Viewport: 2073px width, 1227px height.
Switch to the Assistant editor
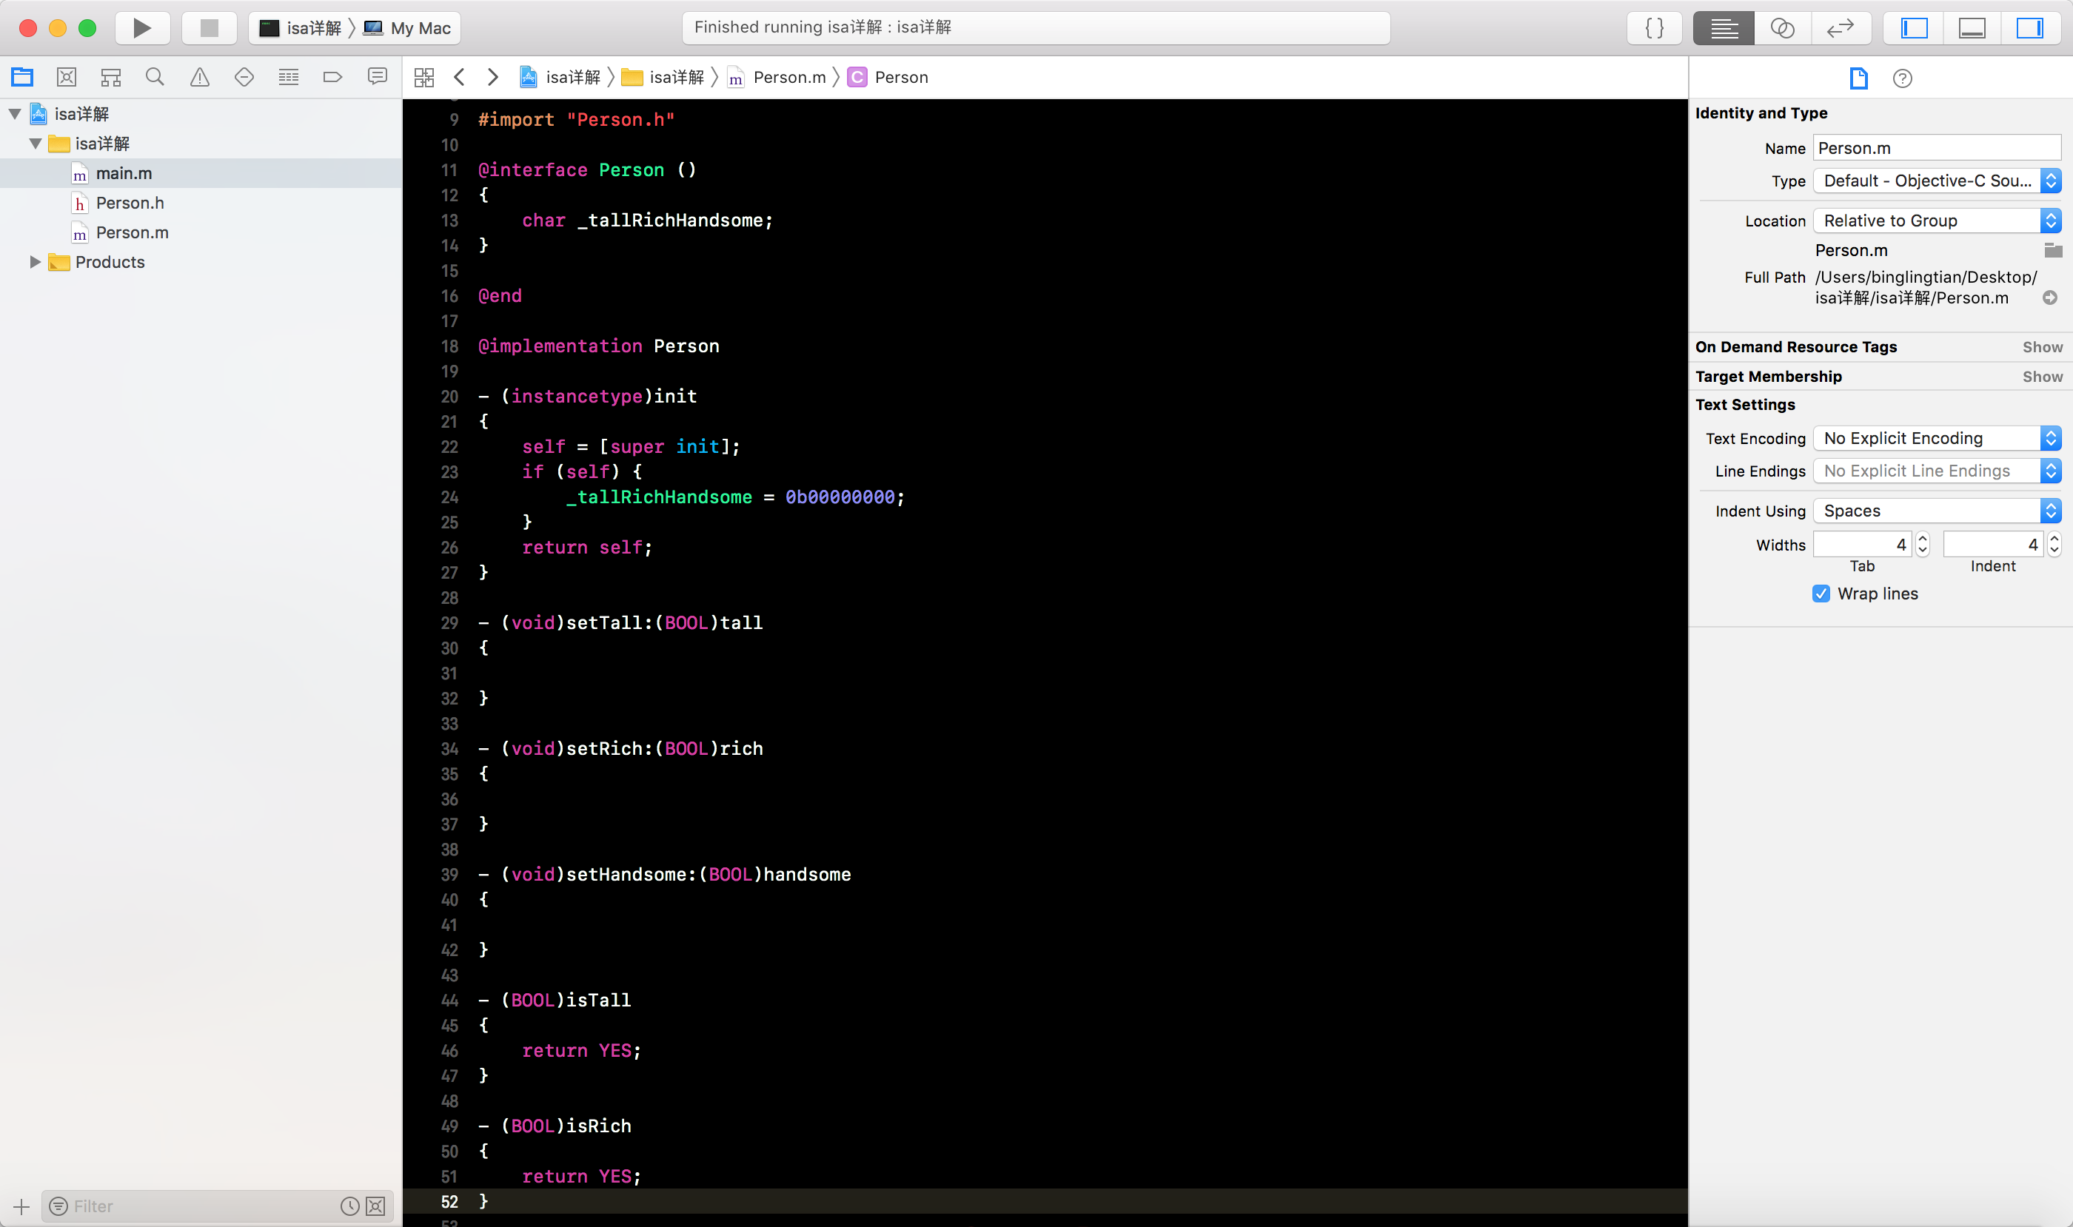coord(1783,28)
